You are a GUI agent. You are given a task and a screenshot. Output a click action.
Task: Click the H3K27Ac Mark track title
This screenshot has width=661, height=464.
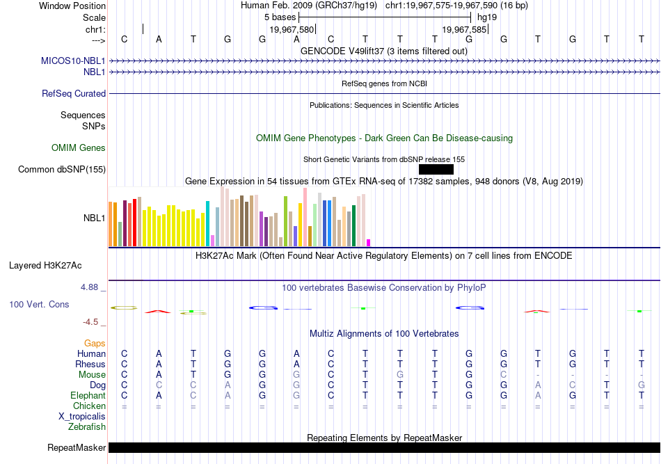coord(383,256)
